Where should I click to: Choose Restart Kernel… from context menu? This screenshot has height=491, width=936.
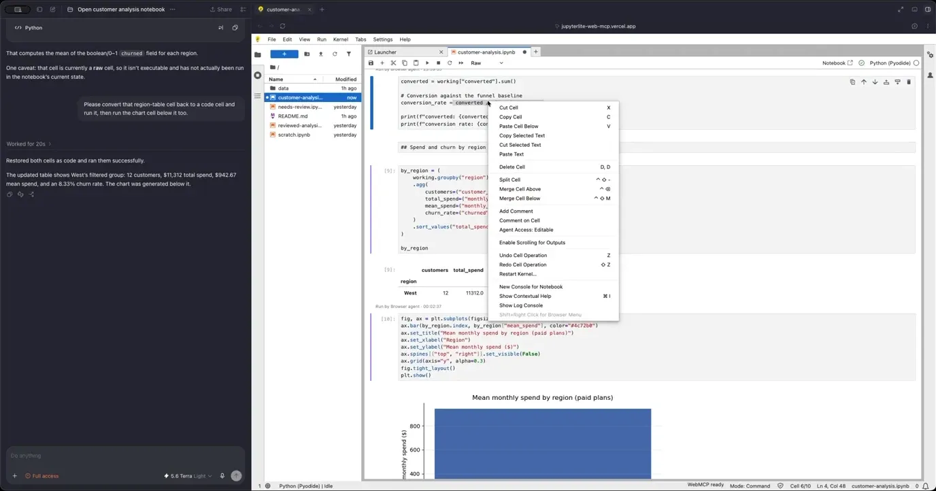pos(554,274)
